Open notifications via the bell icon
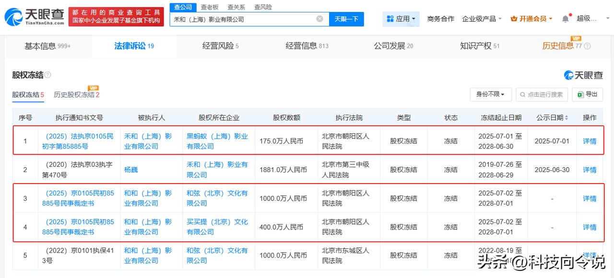The height and width of the screenshot is (278, 614). pyautogui.click(x=566, y=19)
